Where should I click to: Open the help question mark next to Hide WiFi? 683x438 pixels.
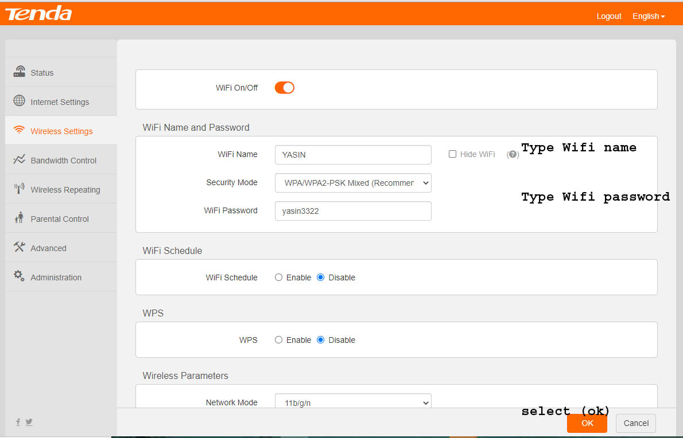click(513, 155)
